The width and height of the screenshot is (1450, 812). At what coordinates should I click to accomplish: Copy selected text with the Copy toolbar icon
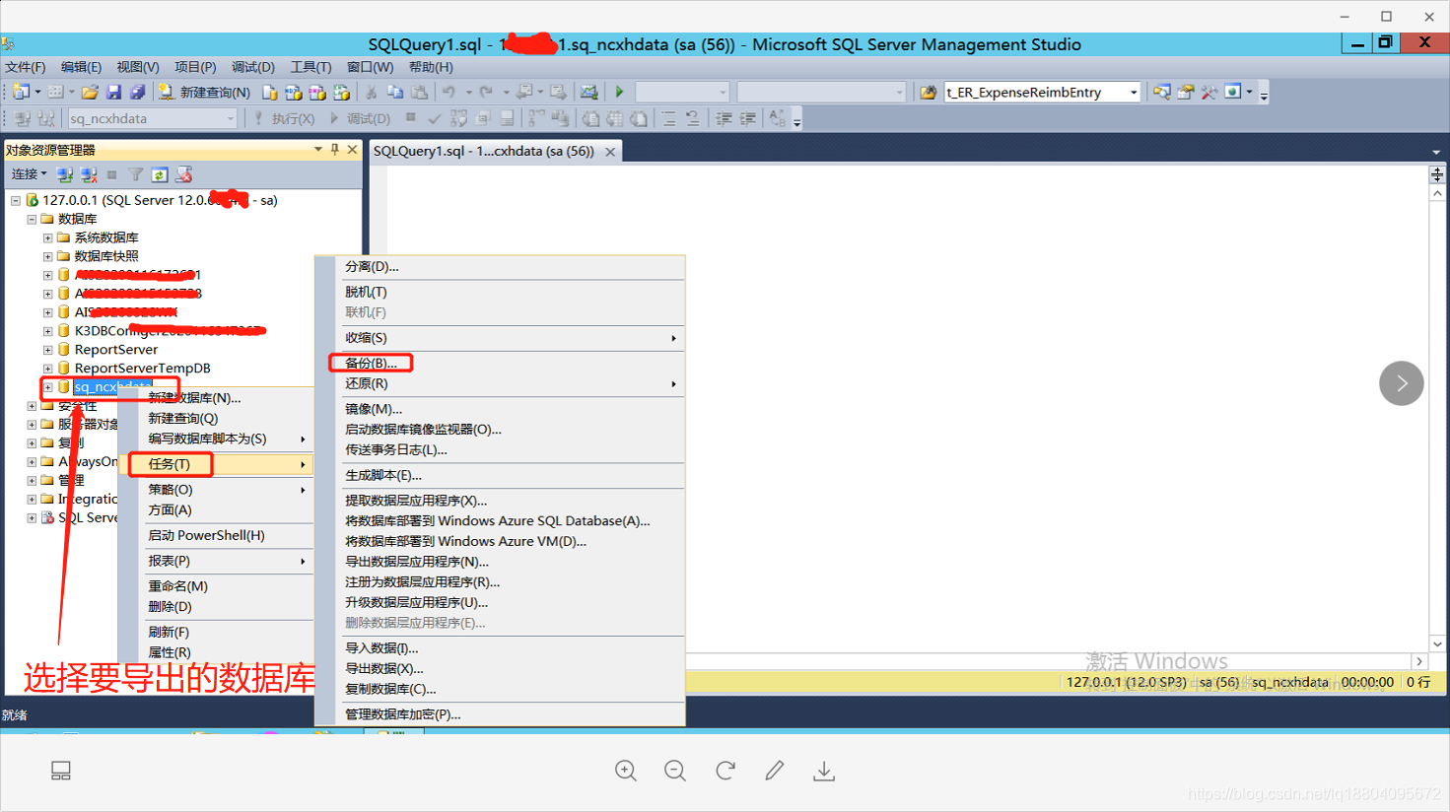[x=396, y=91]
